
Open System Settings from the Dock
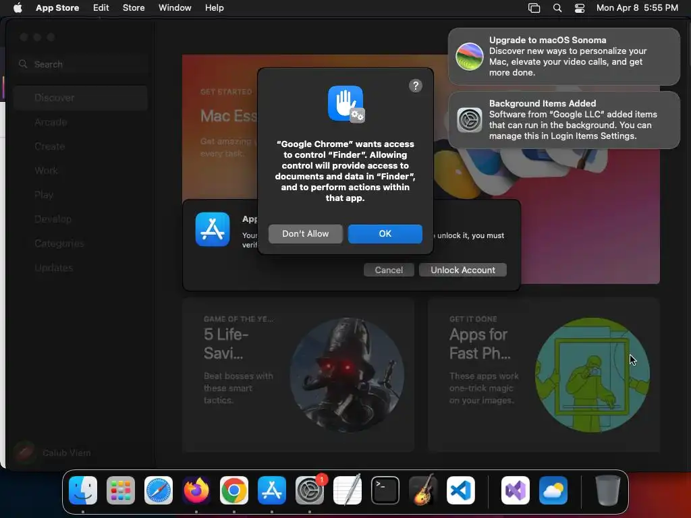pyautogui.click(x=310, y=490)
